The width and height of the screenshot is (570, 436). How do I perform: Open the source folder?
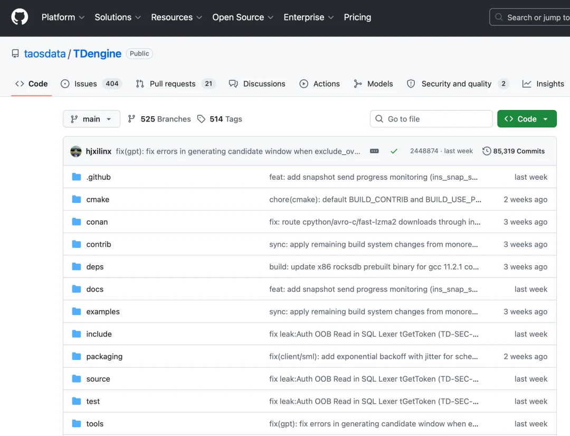pyautogui.click(x=98, y=379)
